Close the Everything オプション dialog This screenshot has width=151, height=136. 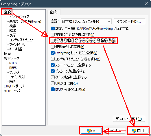[x=146, y=4]
